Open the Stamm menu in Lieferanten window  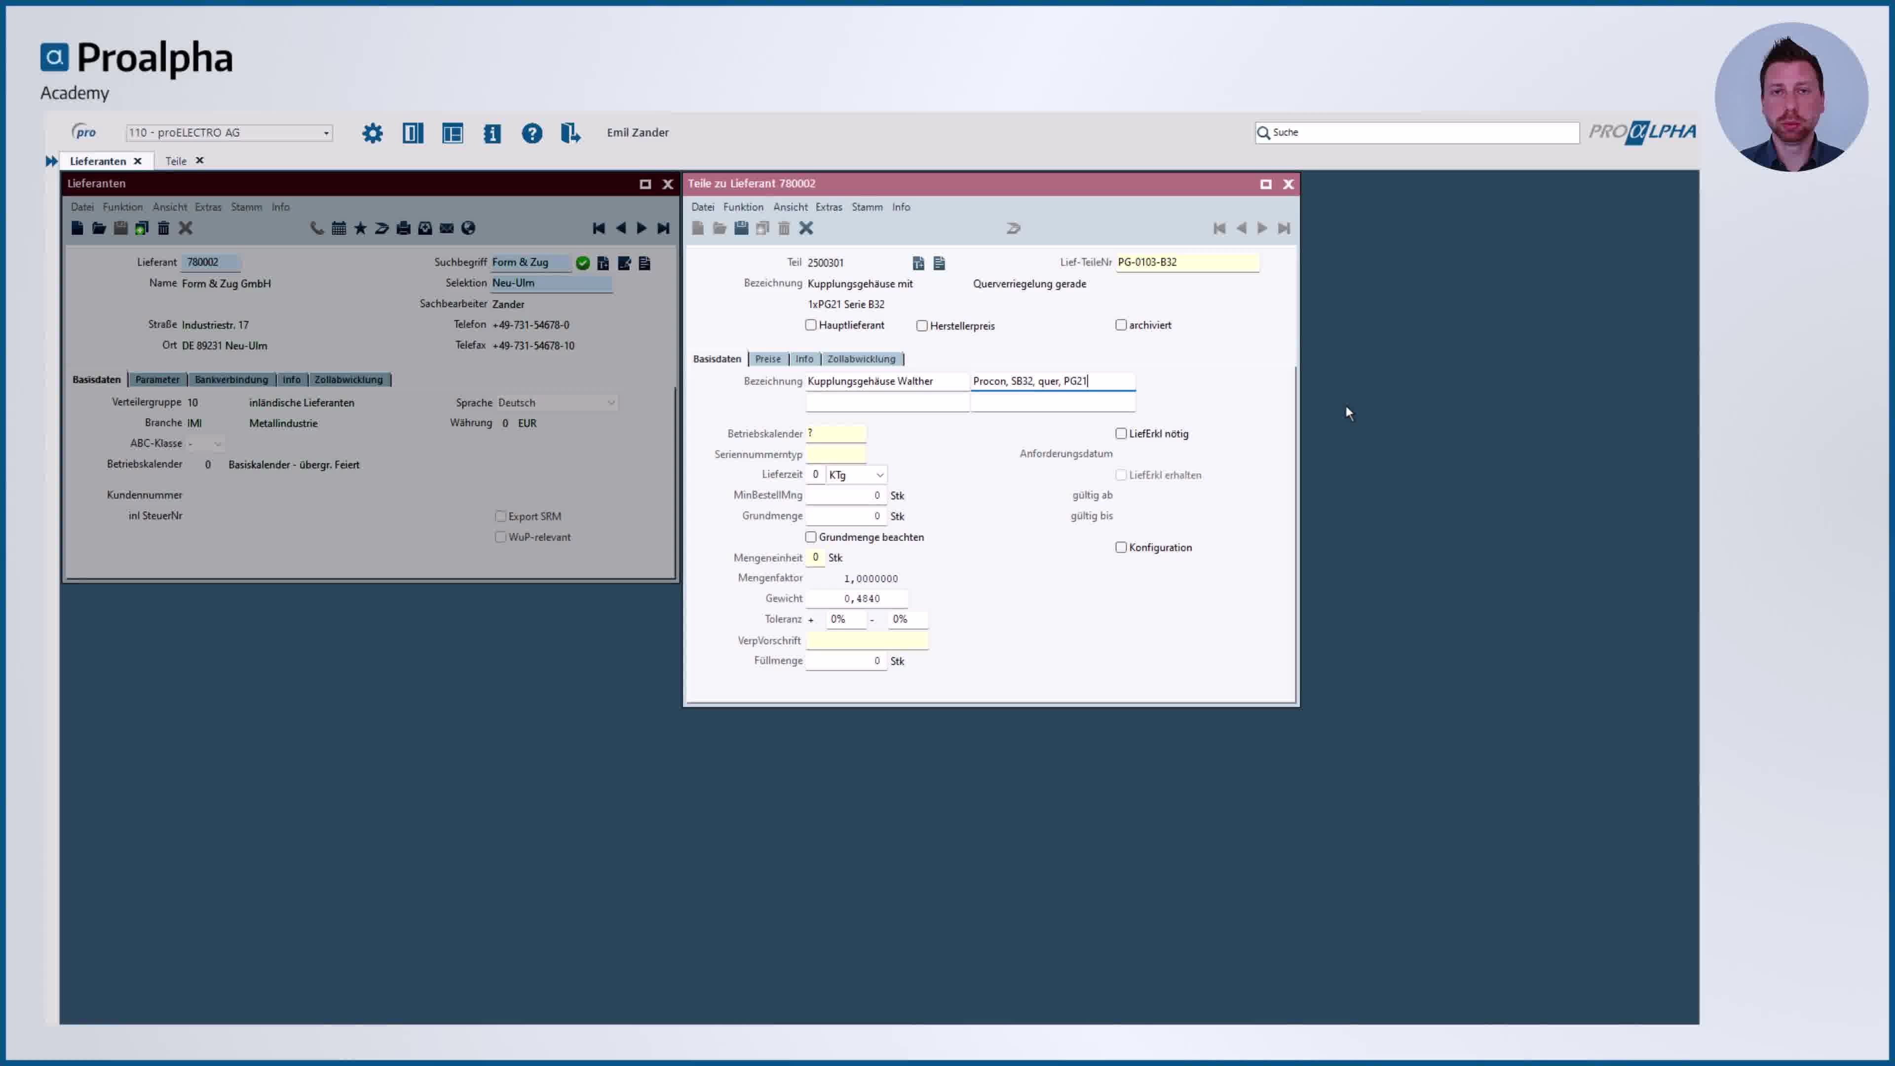click(246, 207)
